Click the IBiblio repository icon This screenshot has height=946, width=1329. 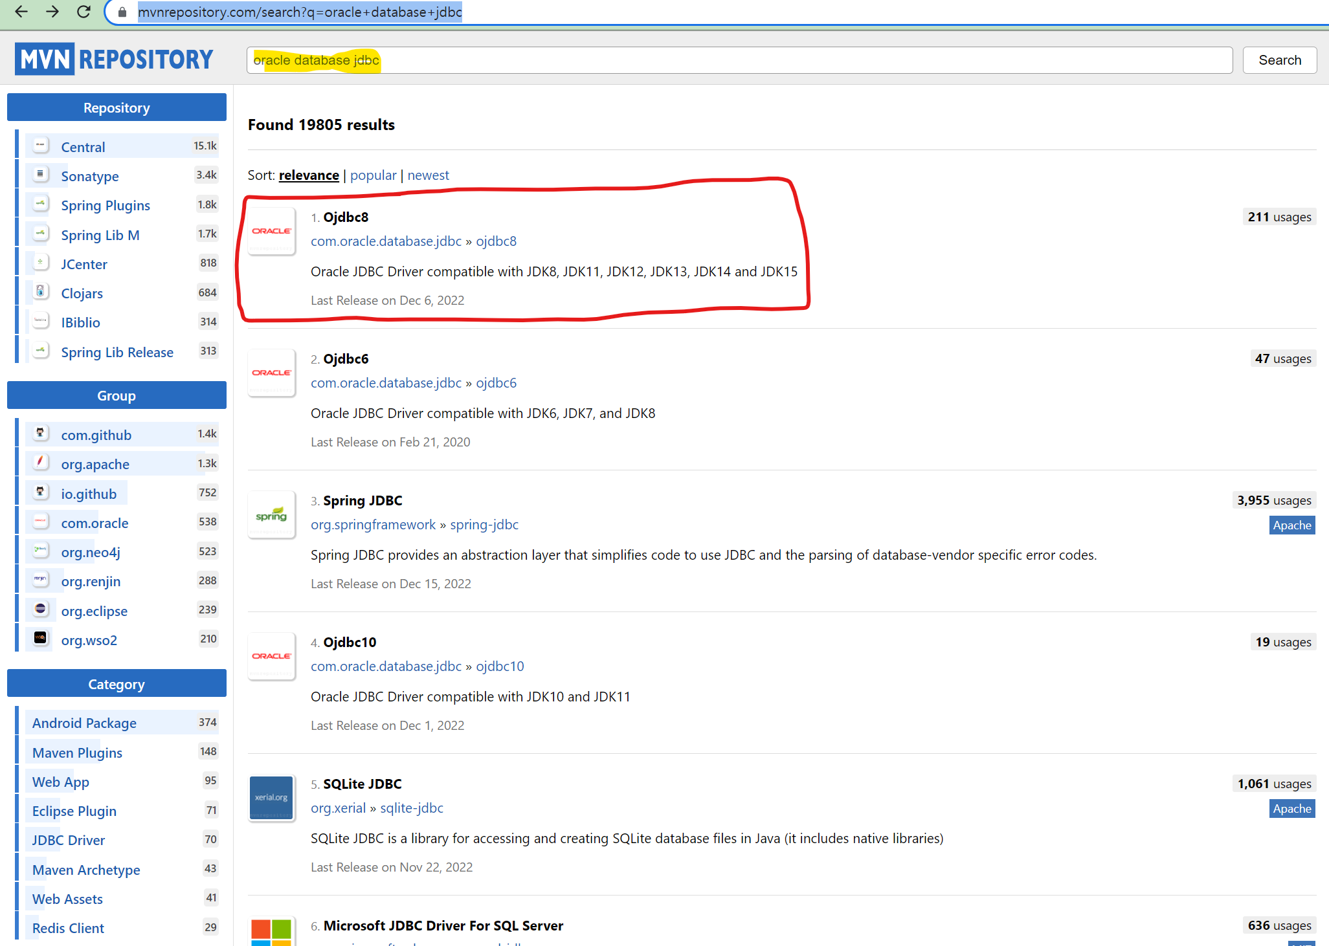tap(40, 321)
